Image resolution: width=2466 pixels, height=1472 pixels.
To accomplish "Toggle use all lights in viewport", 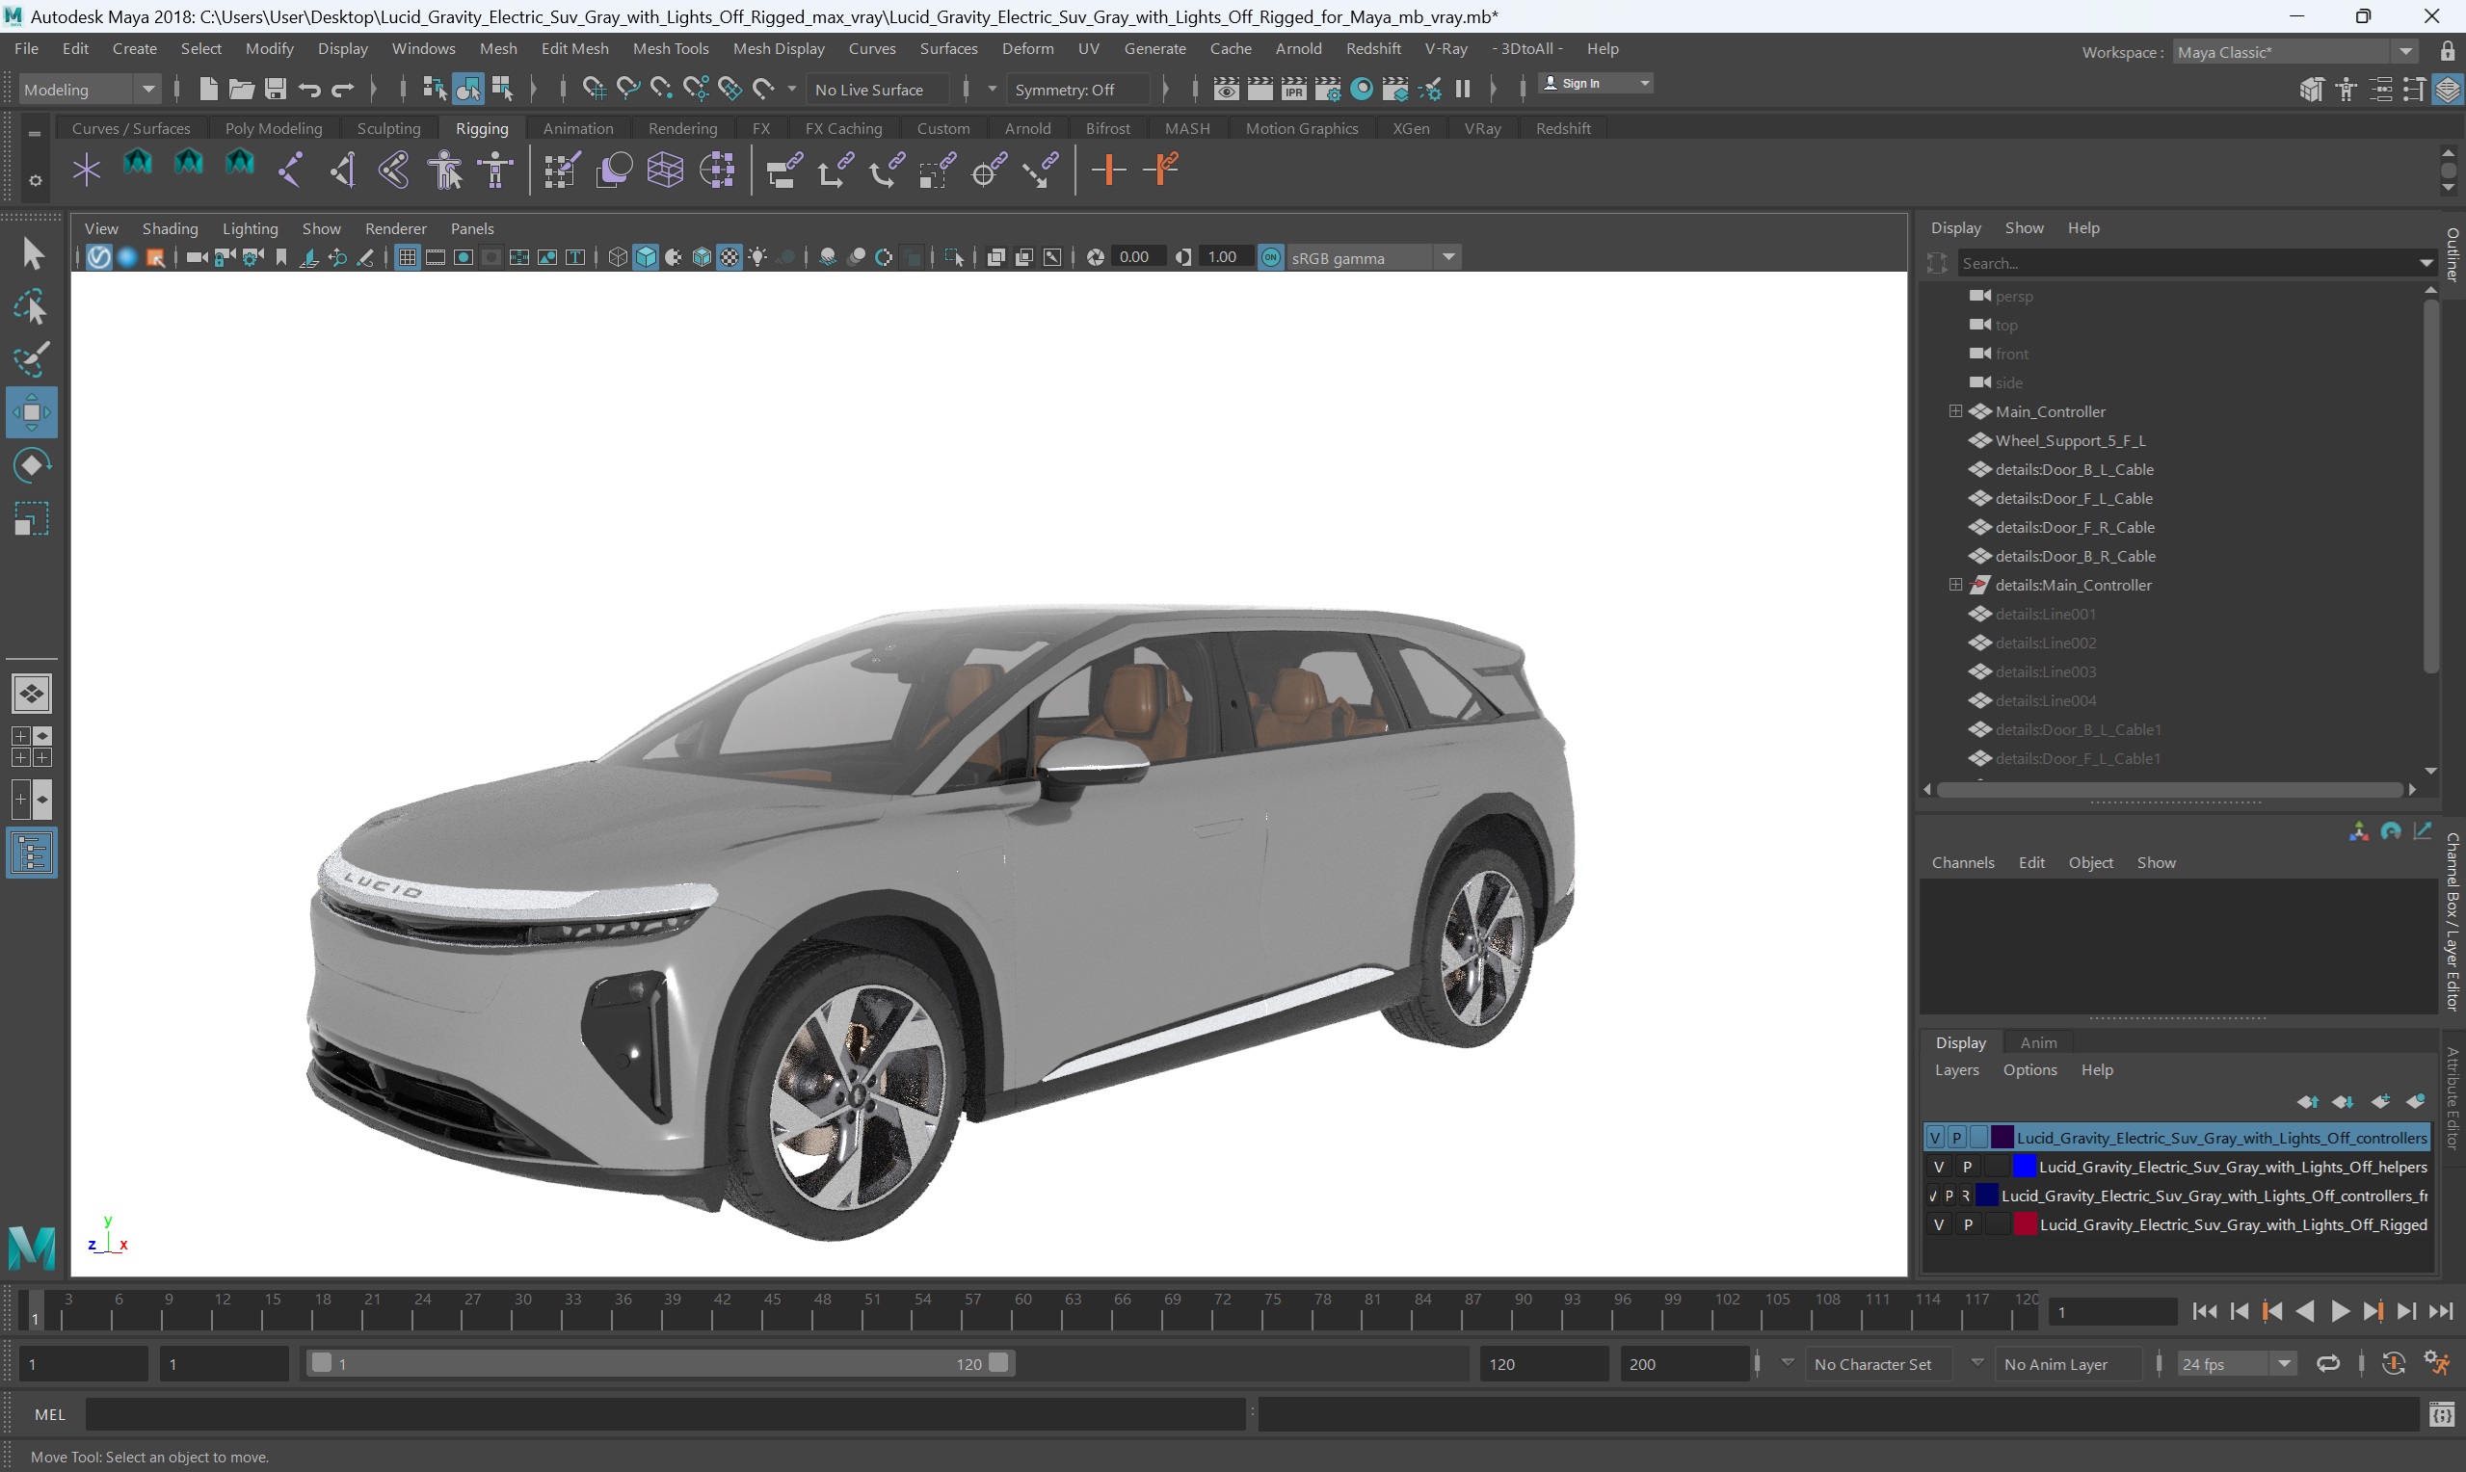I will [x=757, y=258].
